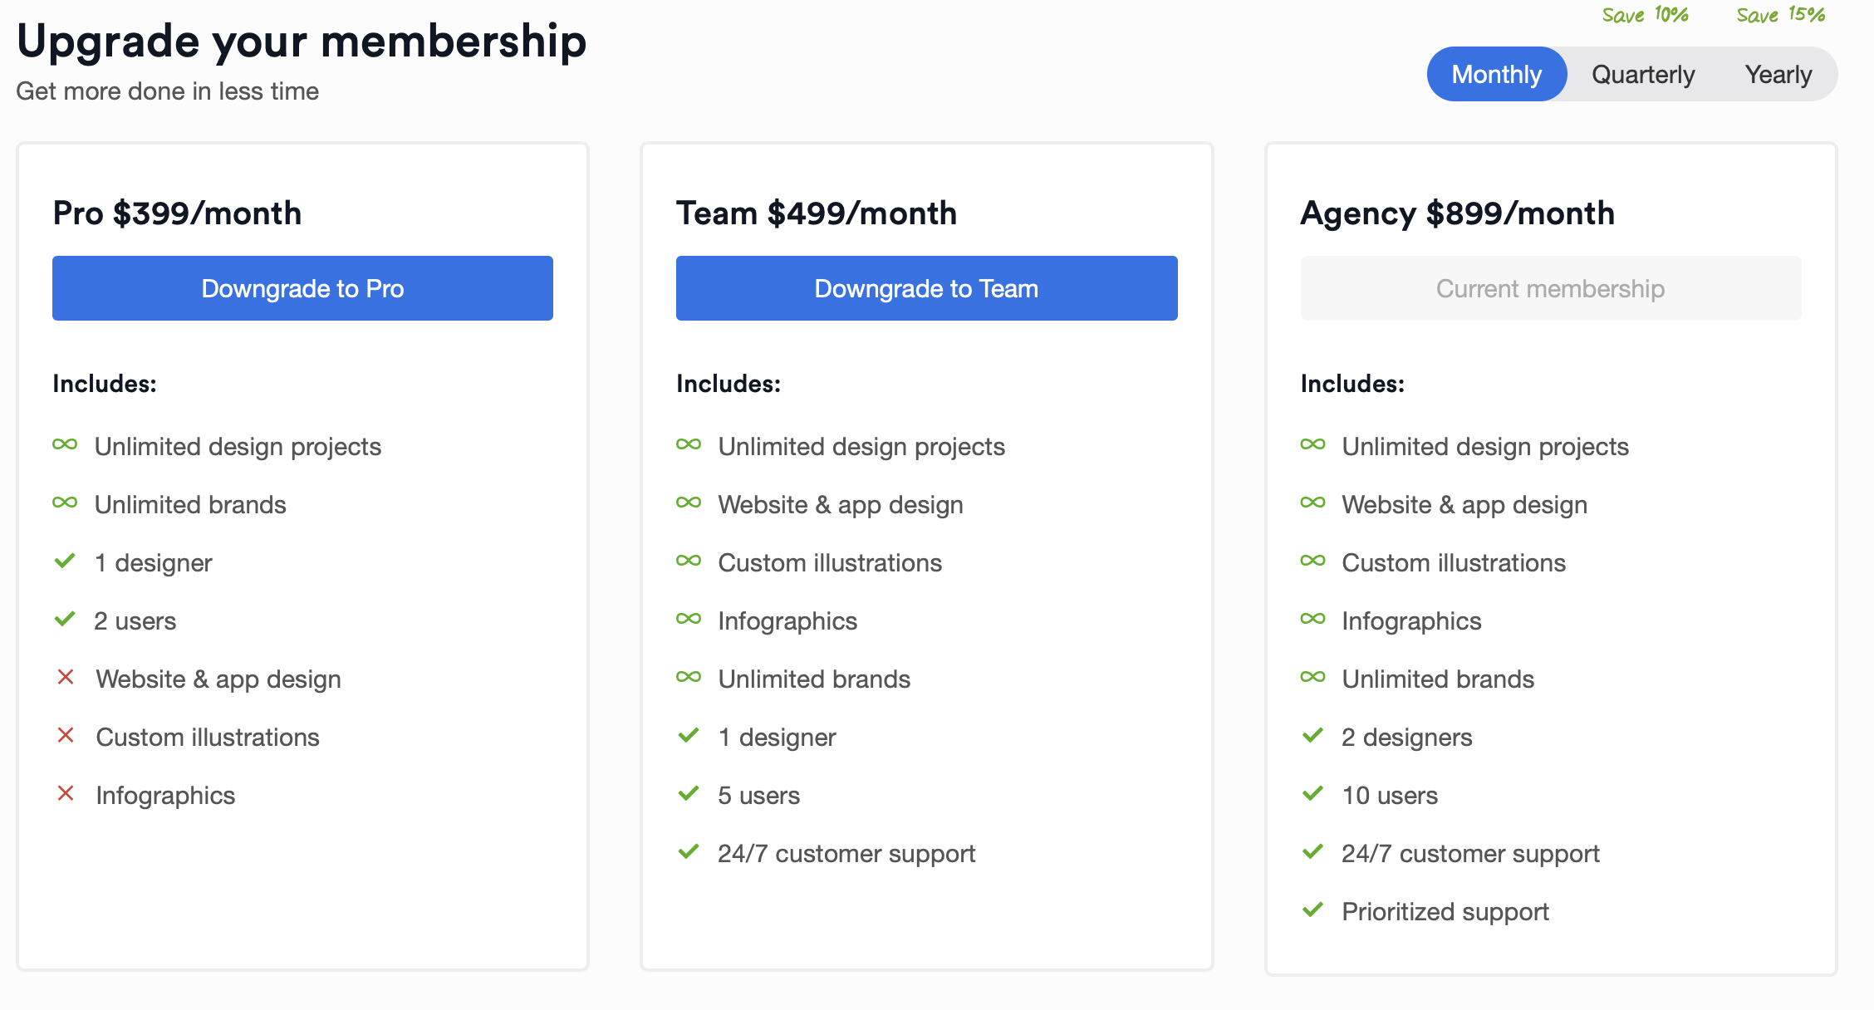1874x1010 pixels.
Task: Click checkmark next to 5 users
Action: (x=689, y=794)
